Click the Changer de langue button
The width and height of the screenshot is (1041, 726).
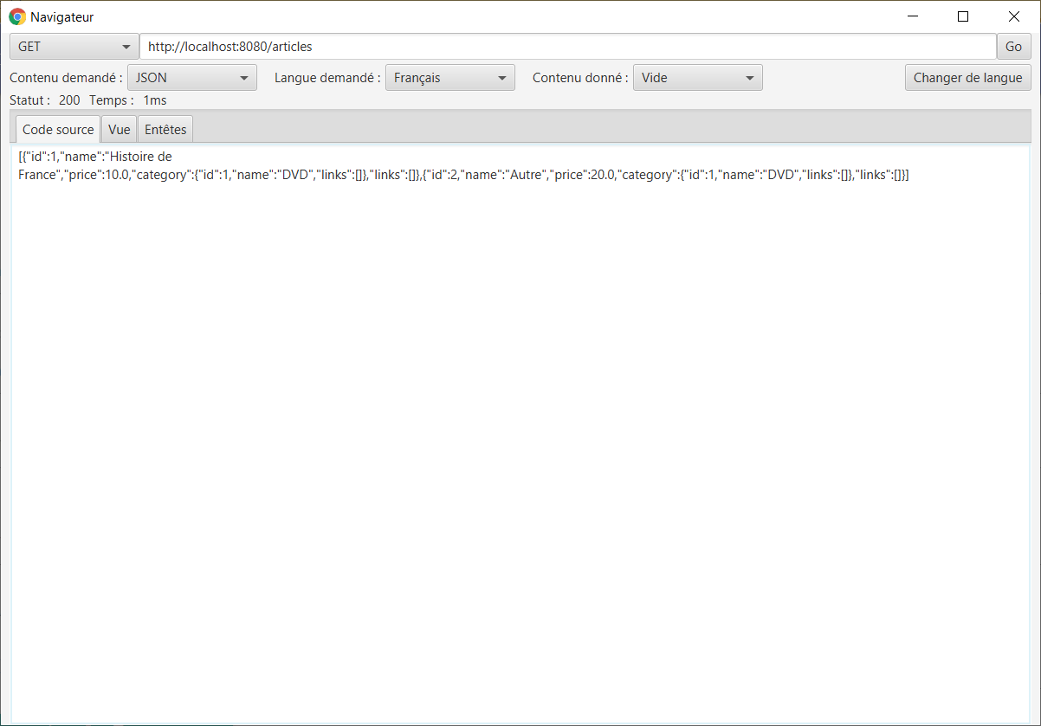point(967,78)
